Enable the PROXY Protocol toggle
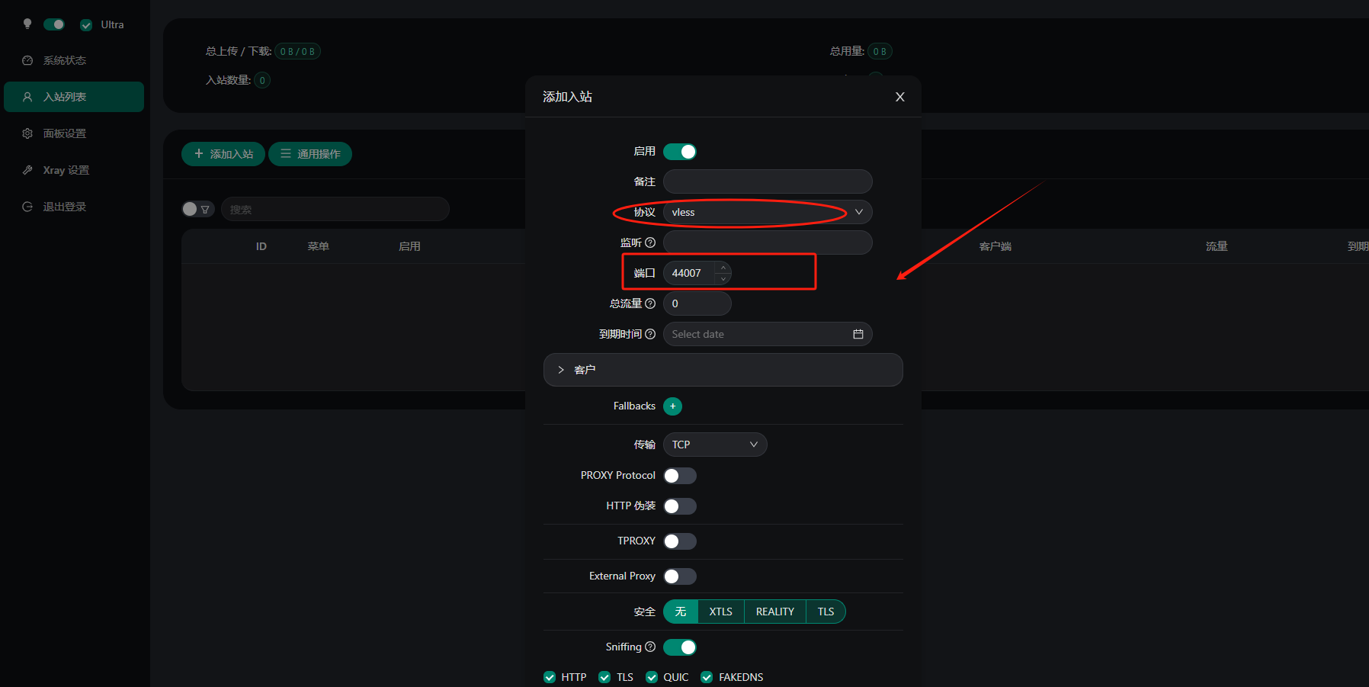Image resolution: width=1369 pixels, height=687 pixels. (679, 476)
